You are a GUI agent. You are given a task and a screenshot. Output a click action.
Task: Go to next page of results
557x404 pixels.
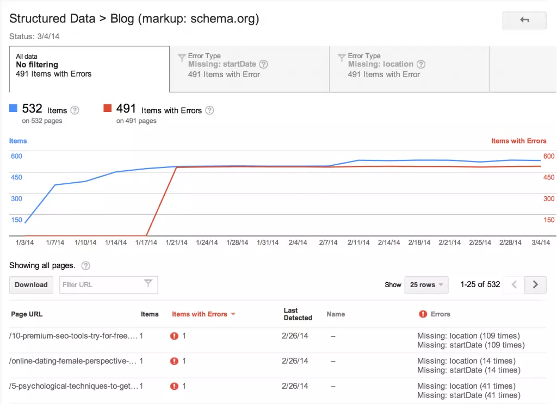pos(535,285)
